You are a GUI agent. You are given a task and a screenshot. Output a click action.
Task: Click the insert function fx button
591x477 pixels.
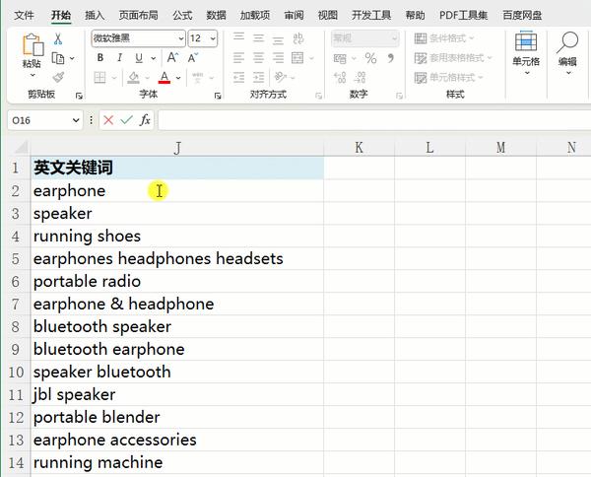click(x=145, y=120)
